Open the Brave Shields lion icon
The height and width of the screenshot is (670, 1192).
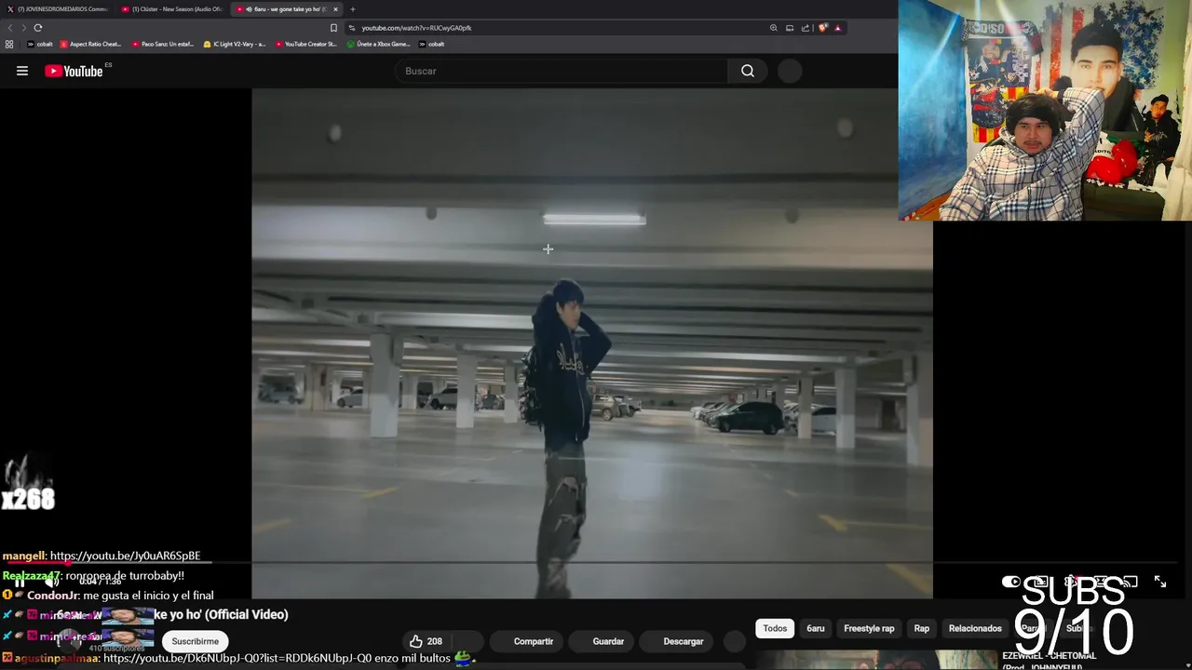pyautogui.click(x=822, y=28)
